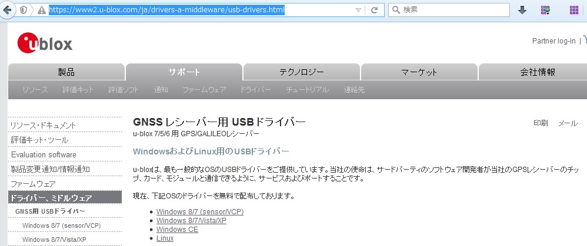Open Windows 8/7/Vista/XP link in list
The height and width of the screenshot is (246, 587).
pos(191,221)
